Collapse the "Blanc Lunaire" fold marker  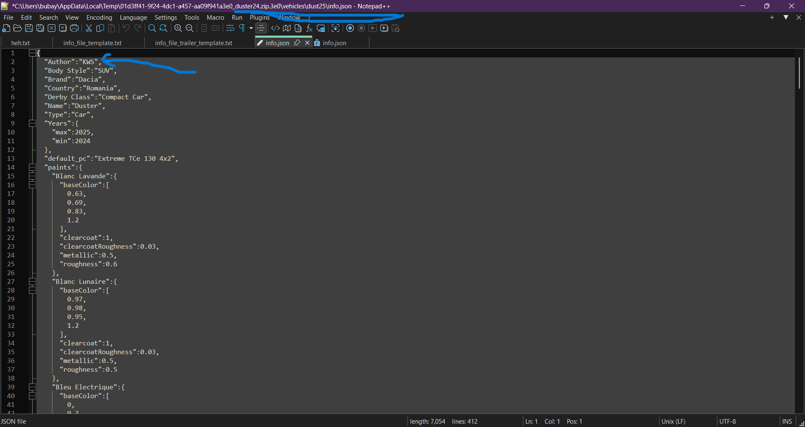pyautogui.click(x=32, y=282)
